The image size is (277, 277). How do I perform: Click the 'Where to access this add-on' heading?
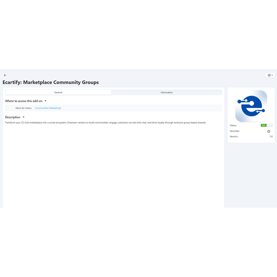24,101
